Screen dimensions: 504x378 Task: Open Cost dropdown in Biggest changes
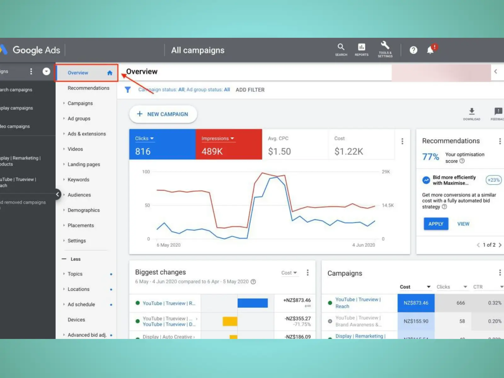[289, 273]
